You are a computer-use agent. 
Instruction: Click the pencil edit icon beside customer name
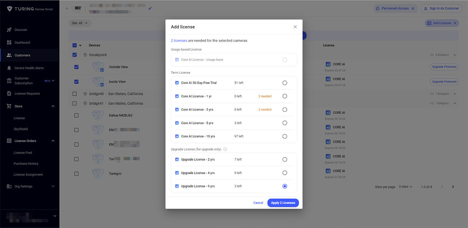pos(150,9)
